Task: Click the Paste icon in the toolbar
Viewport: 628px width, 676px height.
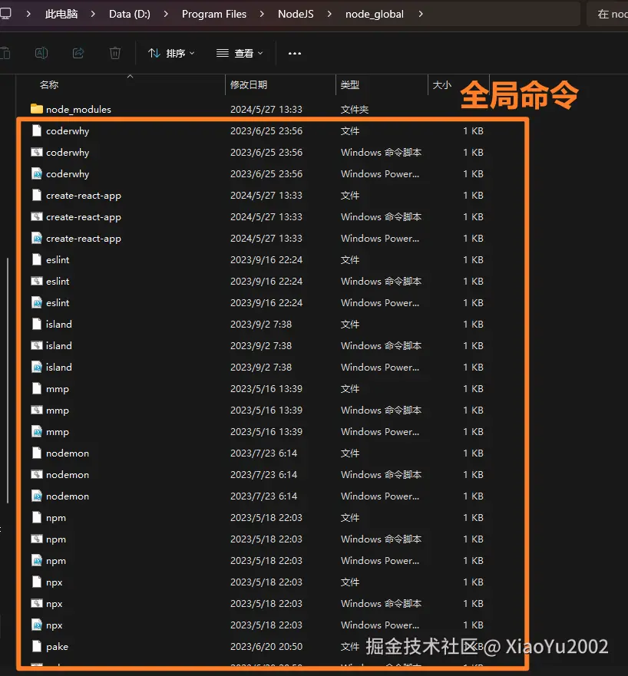Action: (x=8, y=53)
